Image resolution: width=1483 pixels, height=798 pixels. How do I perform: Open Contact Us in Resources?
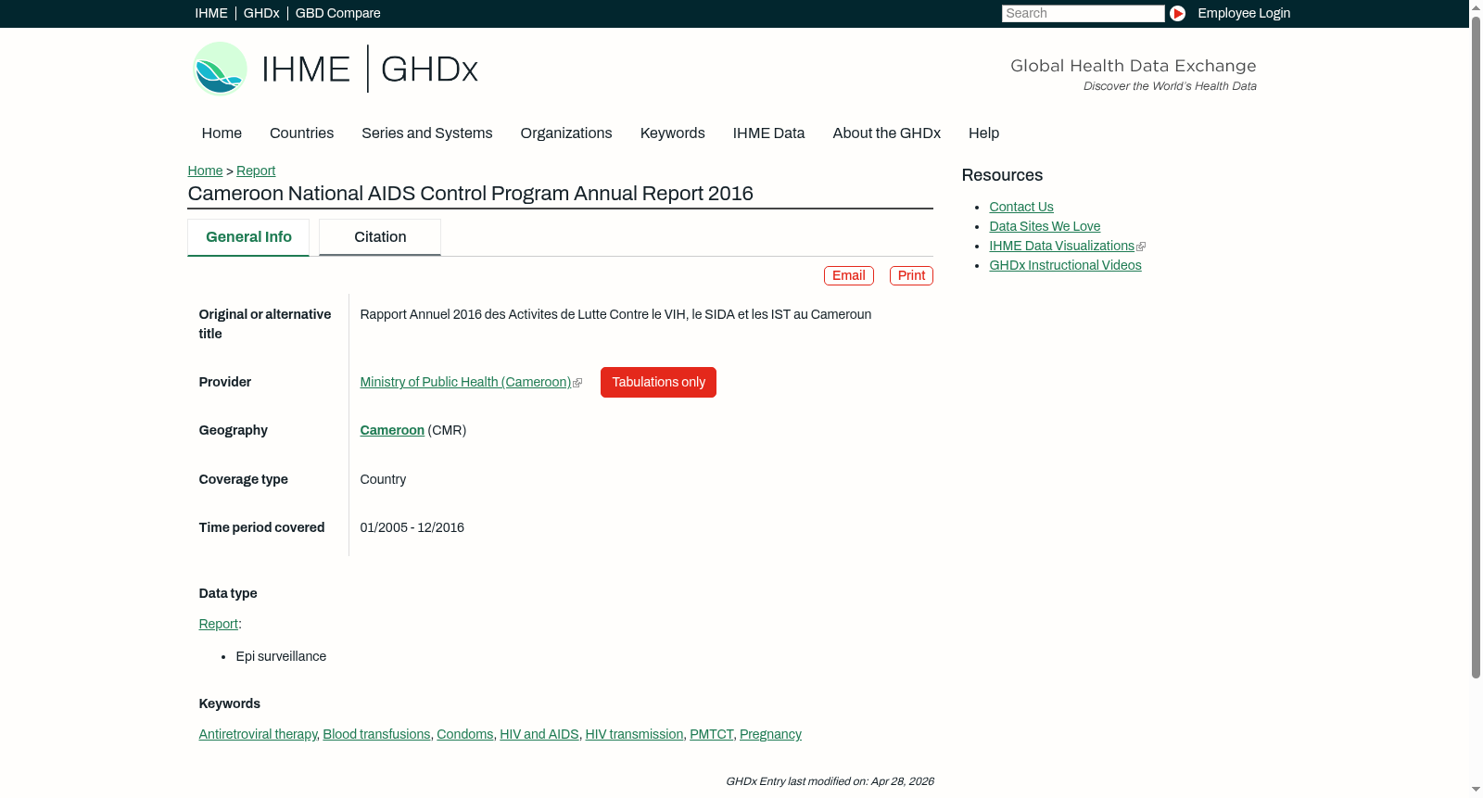(1021, 207)
